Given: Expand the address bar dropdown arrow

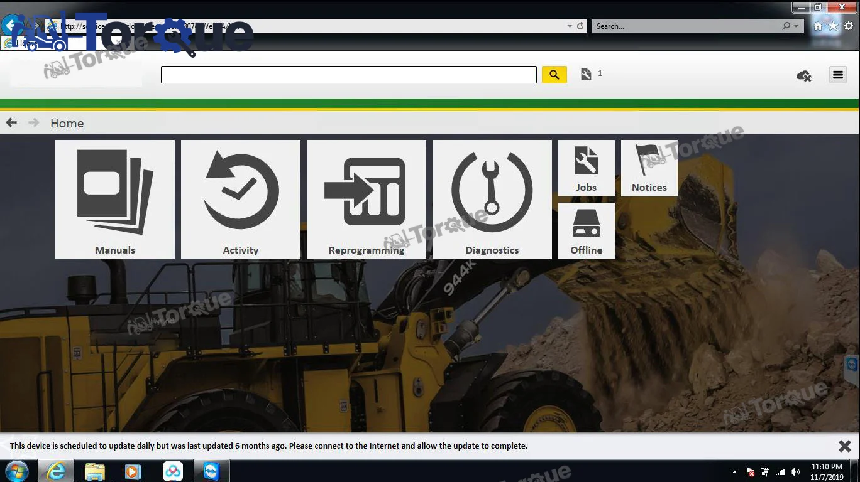Looking at the screenshot, I should click(570, 26).
